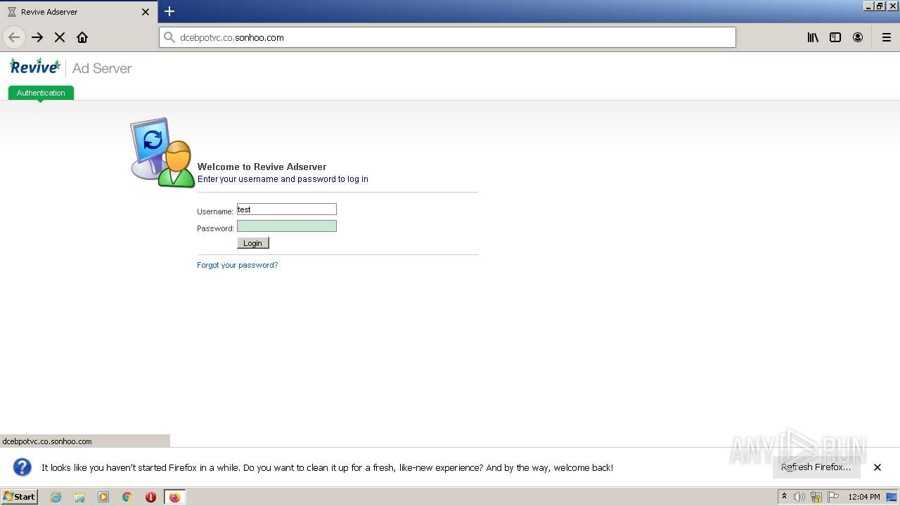This screenshot has width=900, height=506.
Task: Open the Firefox home page icon
Action: coord(82,37)
